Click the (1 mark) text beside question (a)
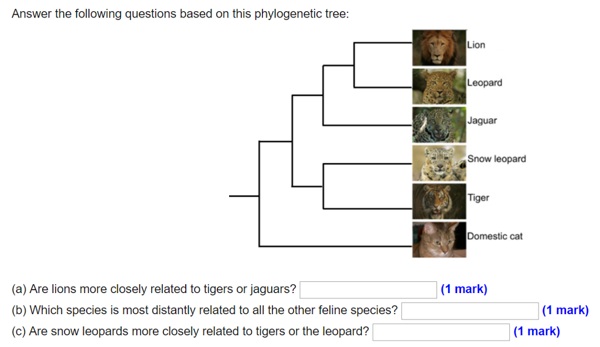Screen dimensions: 600x347 464,289
